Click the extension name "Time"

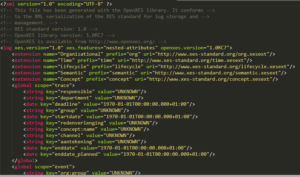click(x=66, y=61)
